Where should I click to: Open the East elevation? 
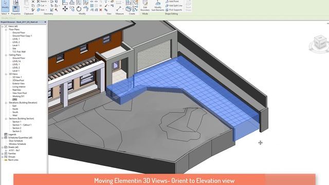click(14, 106)
